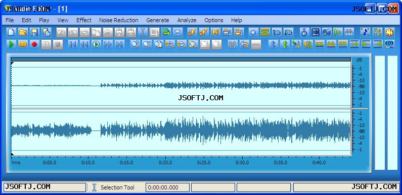Click the highlighted stretch arrows icon
The image size is (402, 195).
click(316, 32)
